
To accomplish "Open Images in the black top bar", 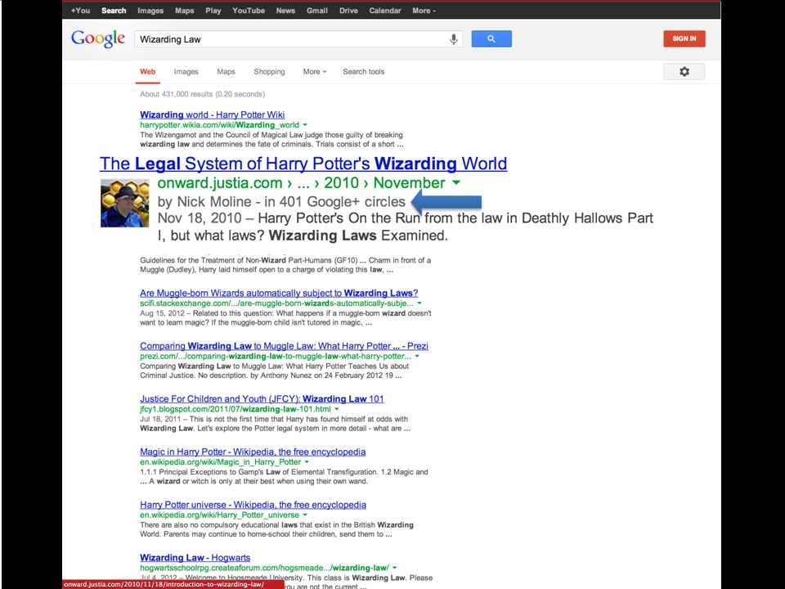I will coord(150,11).
